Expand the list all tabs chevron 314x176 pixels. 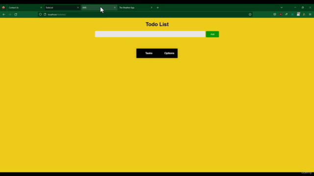tap(282, 8)
